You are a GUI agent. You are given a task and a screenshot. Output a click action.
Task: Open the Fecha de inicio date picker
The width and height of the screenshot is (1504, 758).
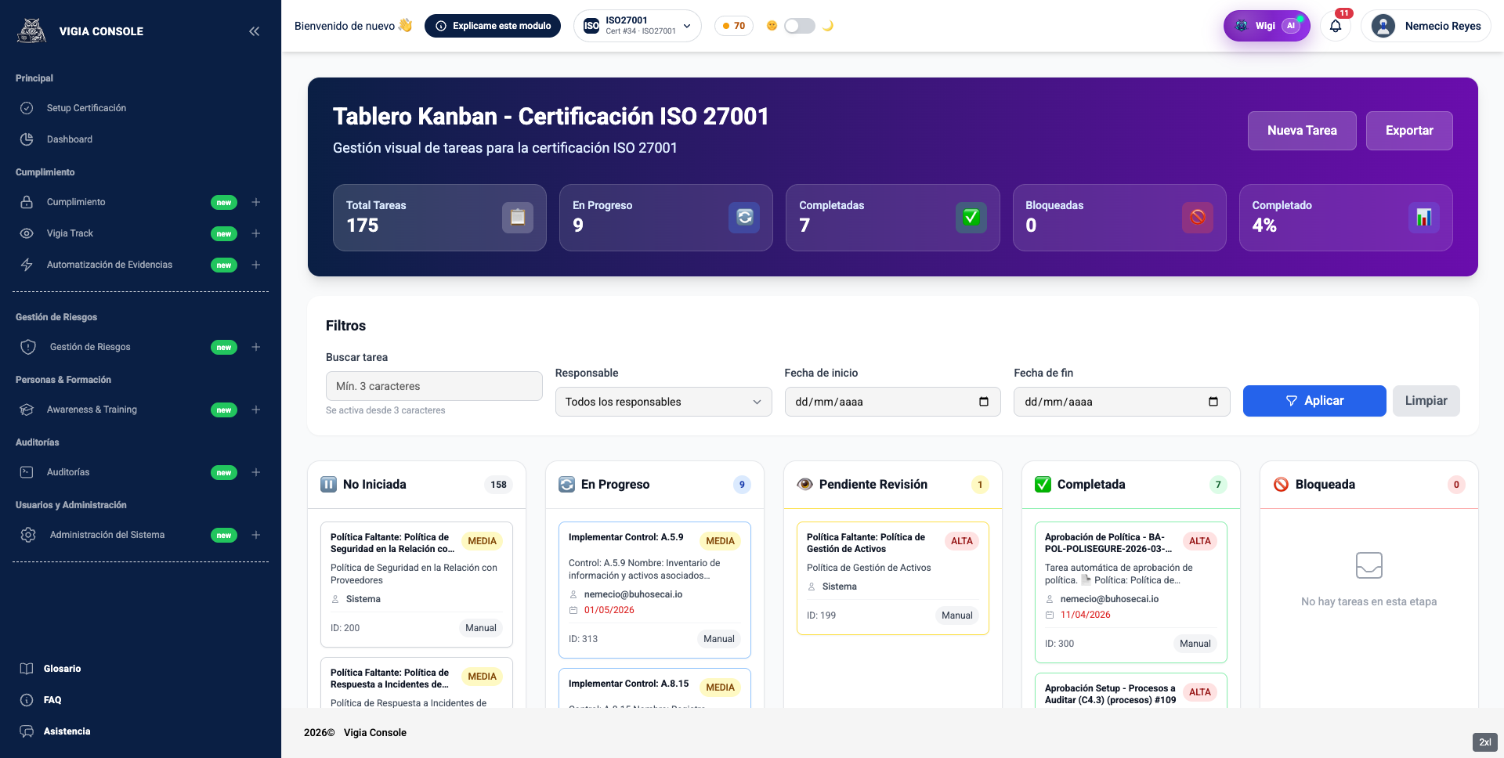click(x=892, y=402)
